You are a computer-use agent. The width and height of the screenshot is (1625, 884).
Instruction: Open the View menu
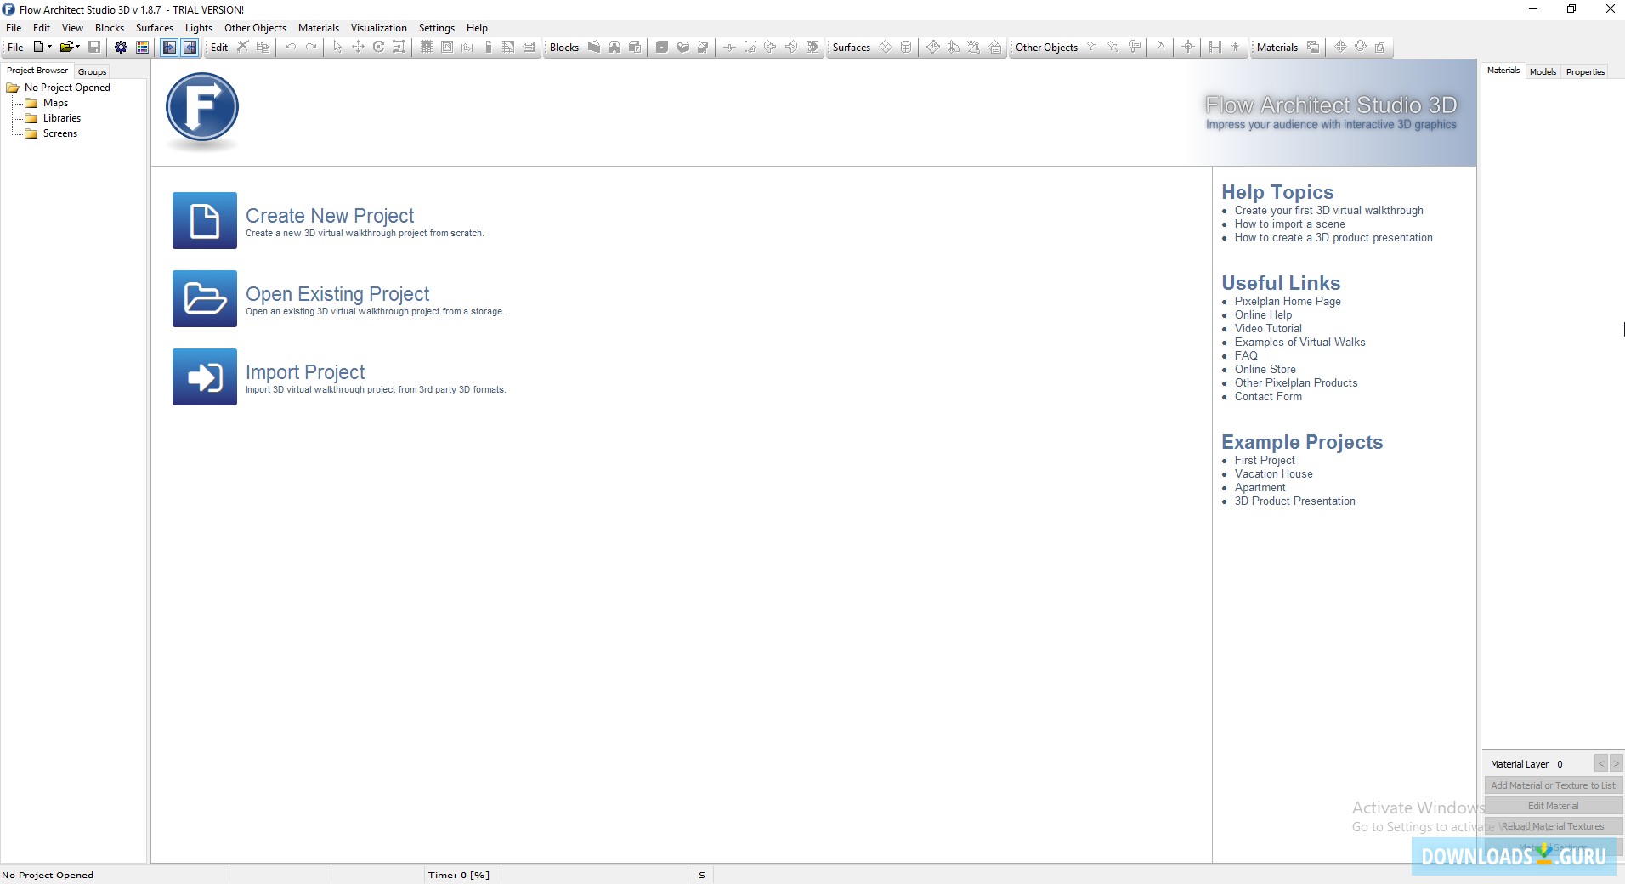(72, 27)
